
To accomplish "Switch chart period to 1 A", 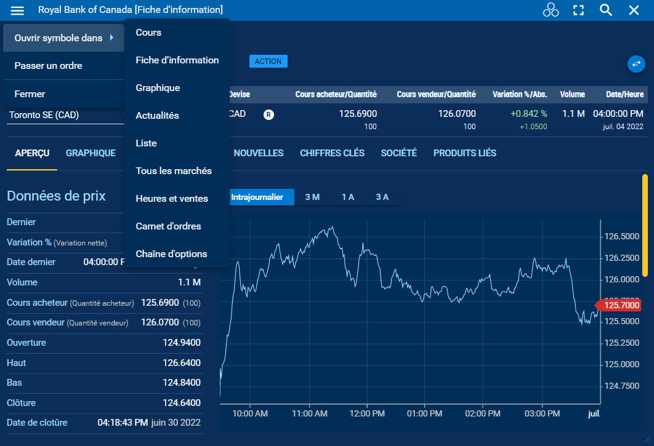I will (x=348, y=197).
